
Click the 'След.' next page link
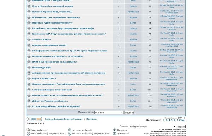pyautogui.click(x=182, y=120)
